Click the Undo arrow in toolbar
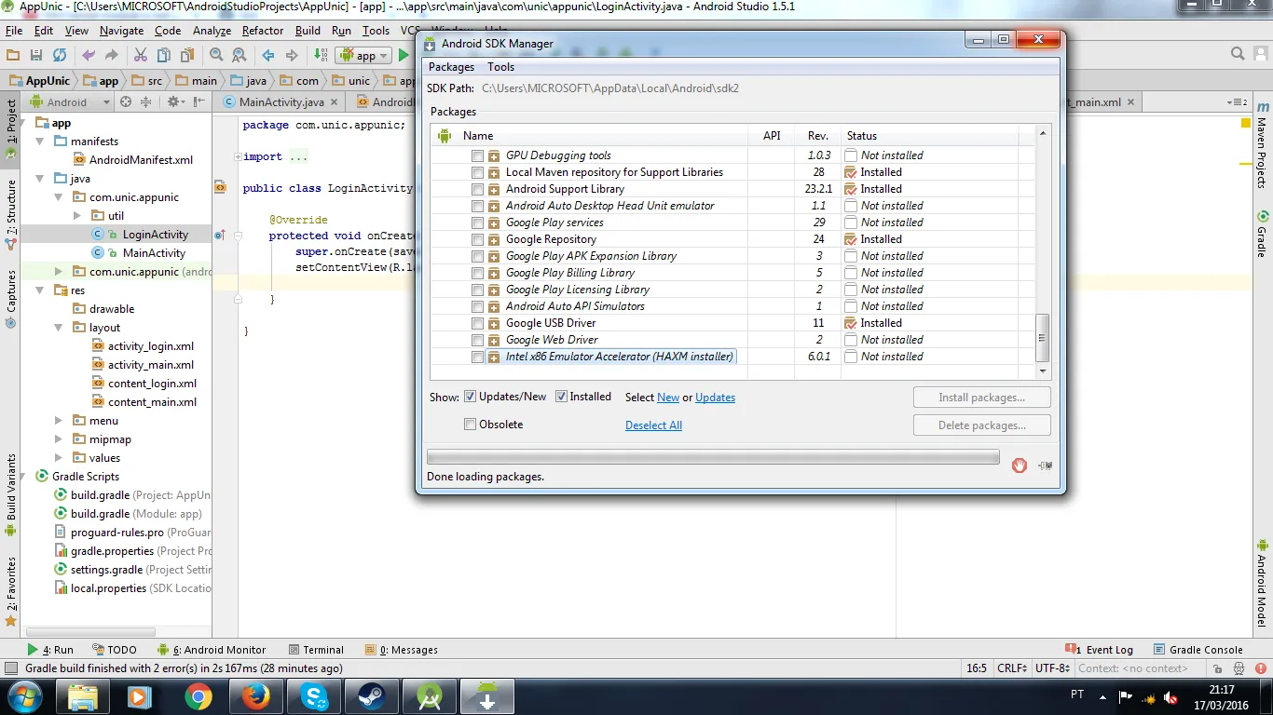Viewport: 1273px width, 715px height. 89,56
